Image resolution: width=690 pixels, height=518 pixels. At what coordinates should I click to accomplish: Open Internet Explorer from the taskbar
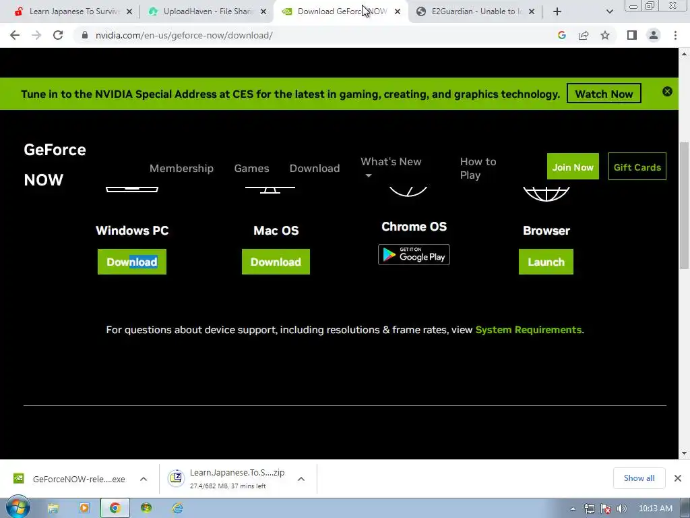(177, 509)
